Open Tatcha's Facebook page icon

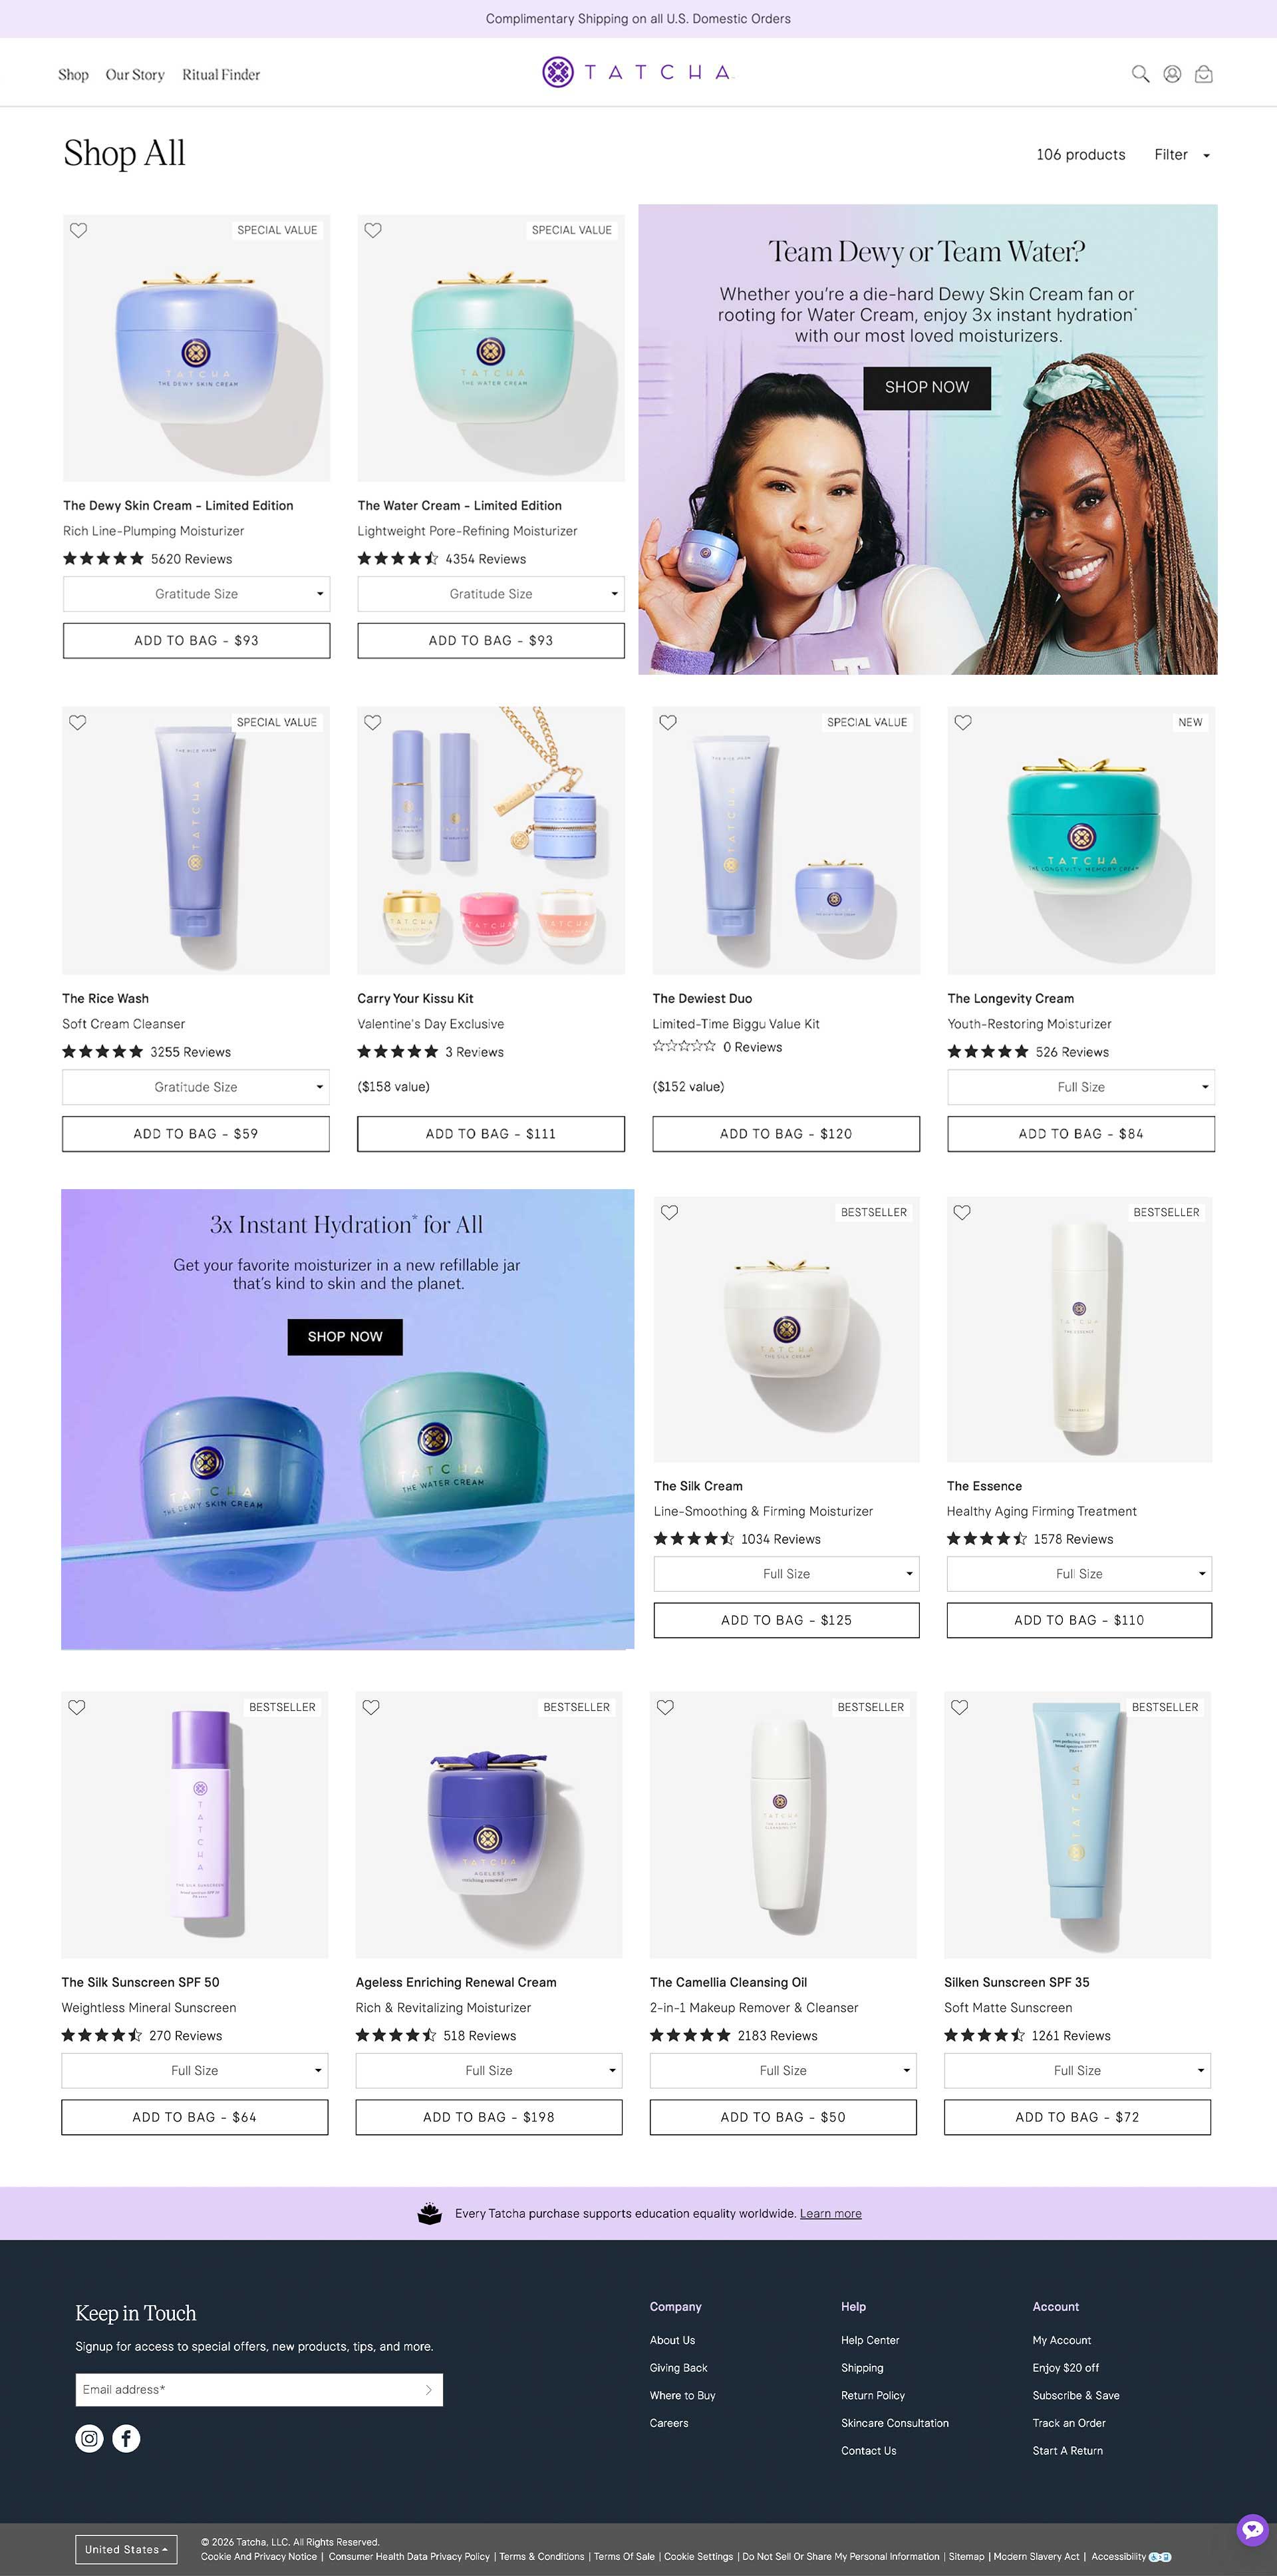[126, 2438]
